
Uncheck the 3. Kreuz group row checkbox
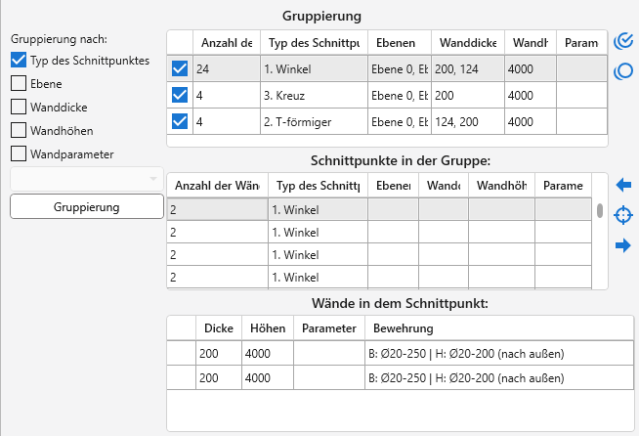[180, 95]
